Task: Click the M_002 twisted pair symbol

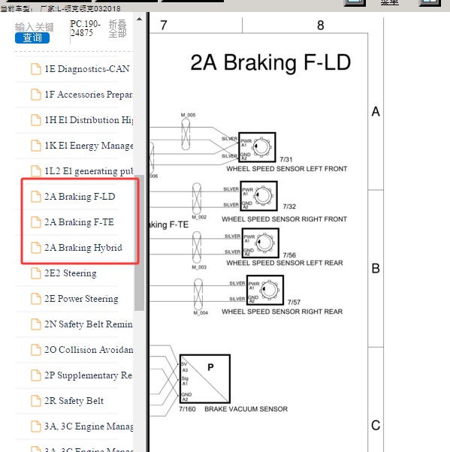Action: coord(197,198)
